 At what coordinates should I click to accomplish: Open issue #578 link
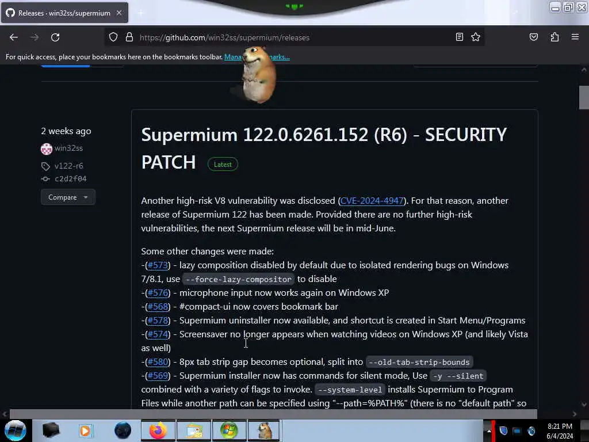[x=158, y=321]
